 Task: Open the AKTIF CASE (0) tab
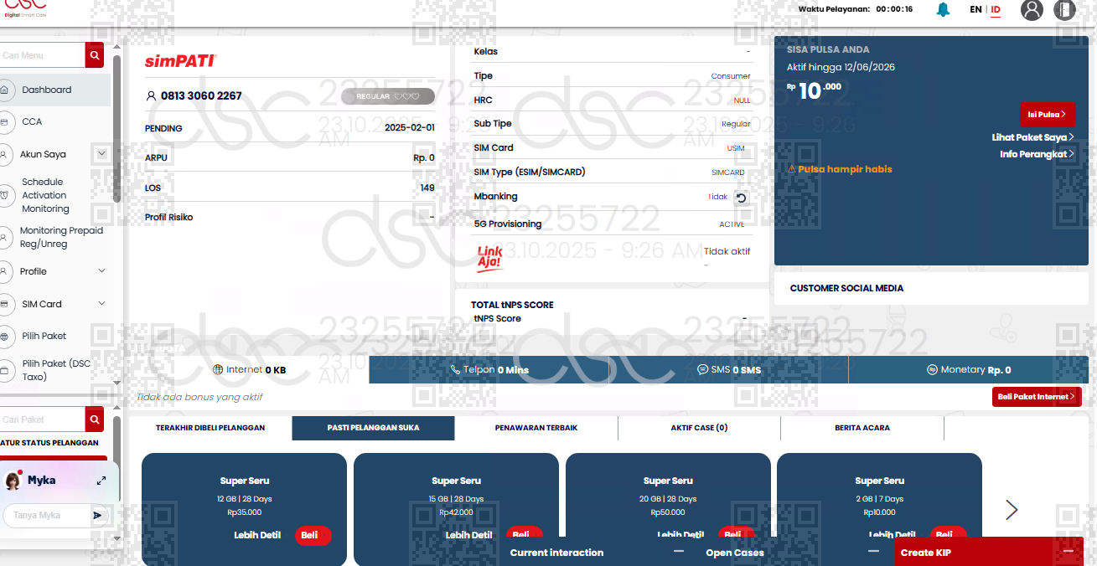[x=699, y=428]
